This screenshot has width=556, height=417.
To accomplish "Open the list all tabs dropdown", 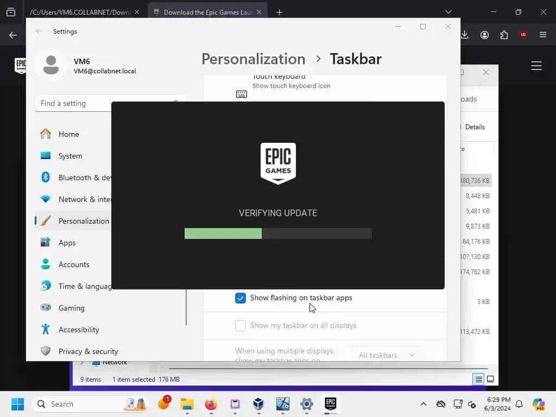I will tap(448, 12).
